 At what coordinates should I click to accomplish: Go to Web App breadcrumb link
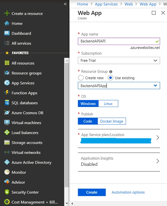click(148, 4)
